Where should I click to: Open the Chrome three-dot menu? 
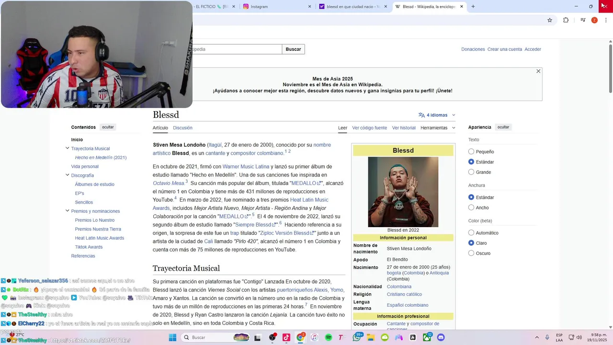click(606, 20)
